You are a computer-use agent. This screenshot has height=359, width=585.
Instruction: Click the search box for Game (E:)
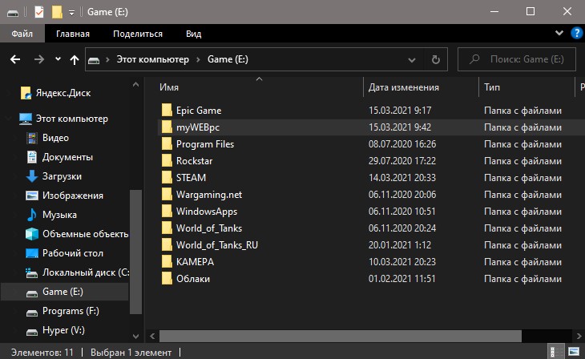pos(517,59)
